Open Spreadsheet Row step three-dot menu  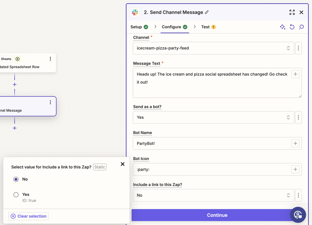click(x=50, y=59)
